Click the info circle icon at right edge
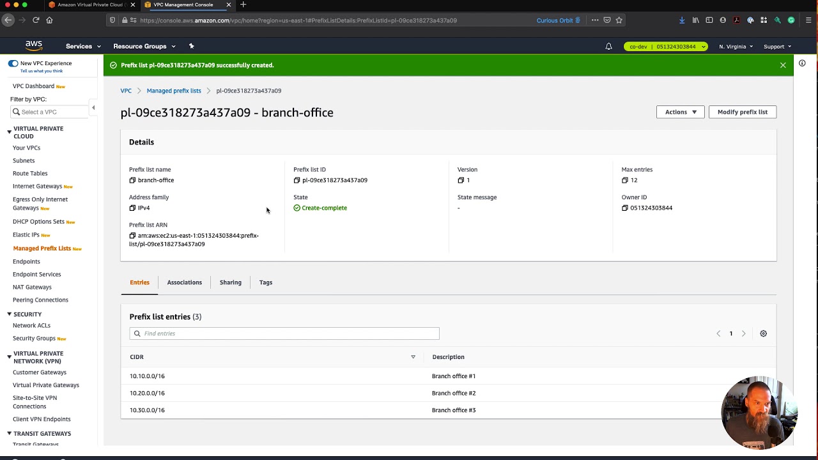Viewport: 818px width, 460px height. tap(802, 63)
